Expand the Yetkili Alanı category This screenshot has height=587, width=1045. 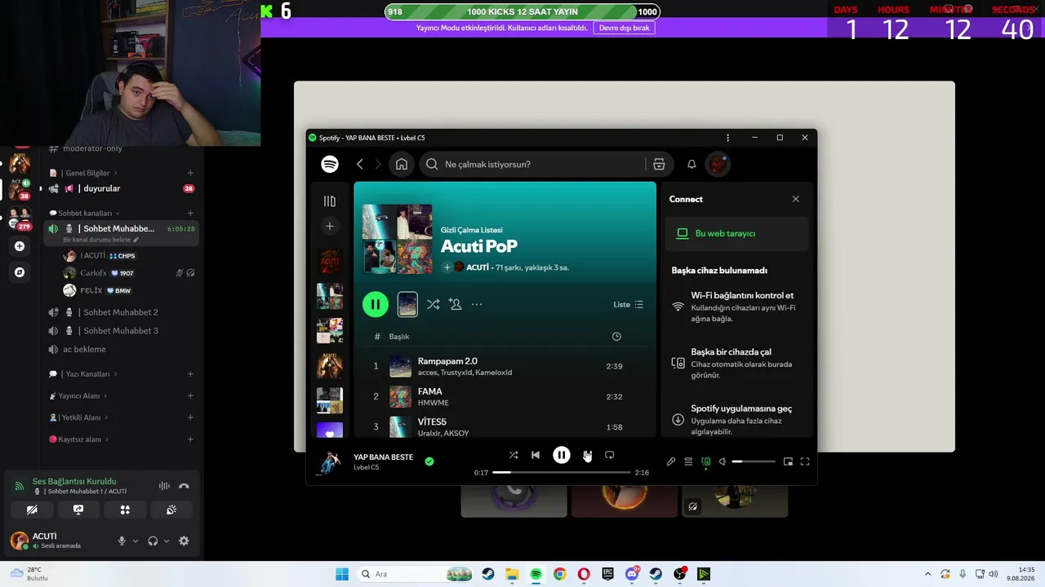79,417
